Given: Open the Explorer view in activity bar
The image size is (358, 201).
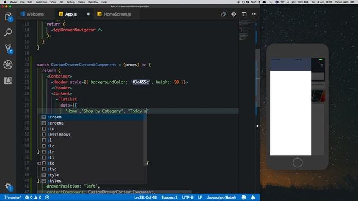Looking at the screenshot, I should [x=8, y=17].
